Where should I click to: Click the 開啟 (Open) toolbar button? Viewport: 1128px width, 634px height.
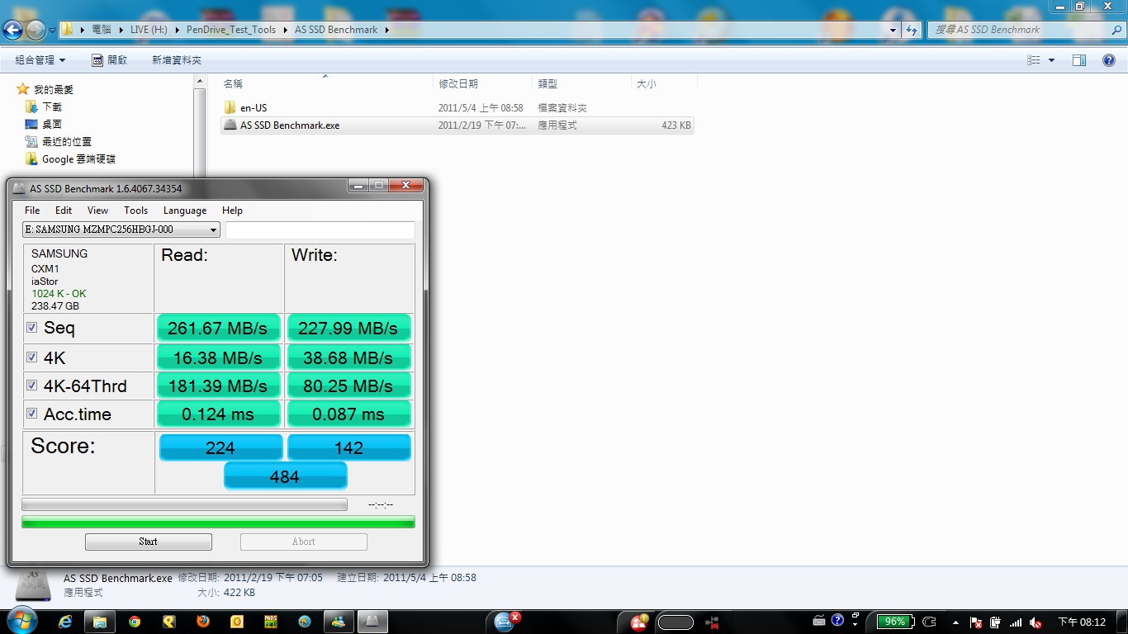109,60
